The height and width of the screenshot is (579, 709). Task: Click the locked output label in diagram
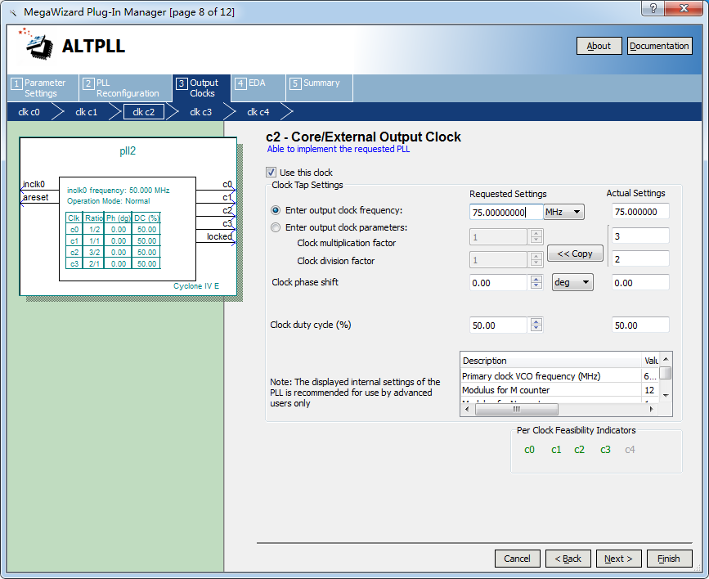coord(219,236)
